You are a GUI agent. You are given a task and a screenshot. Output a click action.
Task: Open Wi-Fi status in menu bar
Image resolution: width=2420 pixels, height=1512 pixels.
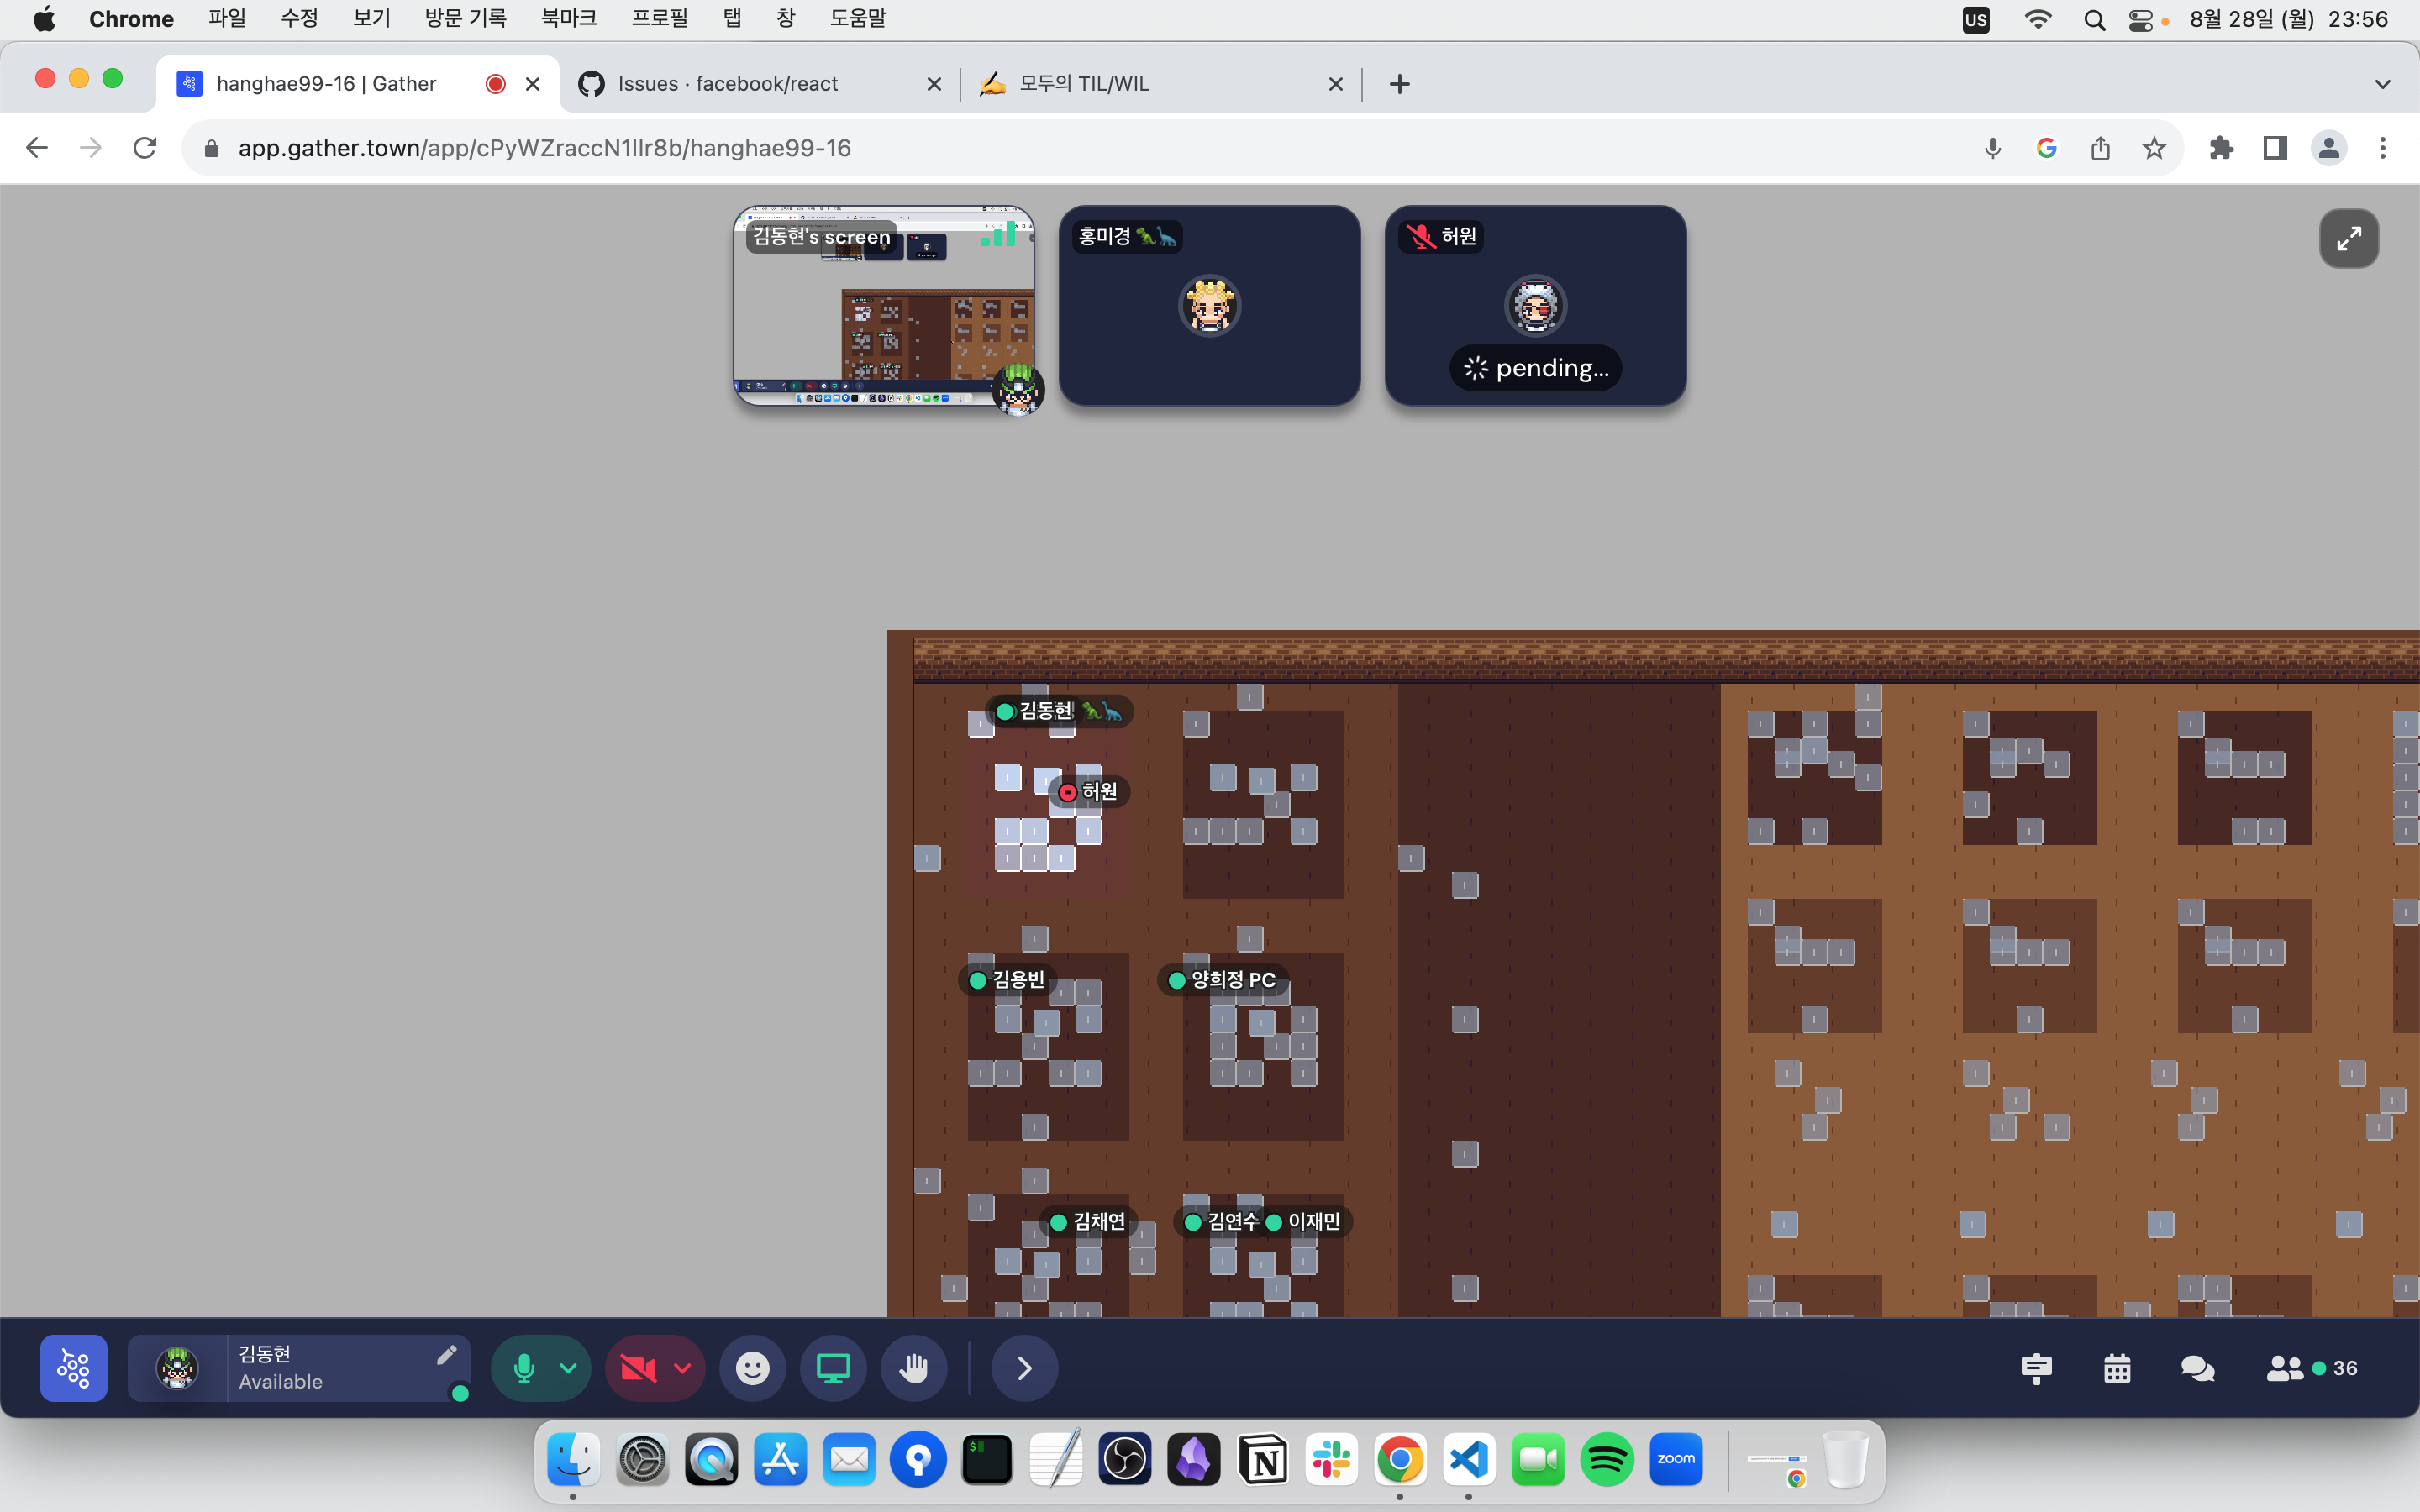pyautogui.click(x=2037, y=19)
